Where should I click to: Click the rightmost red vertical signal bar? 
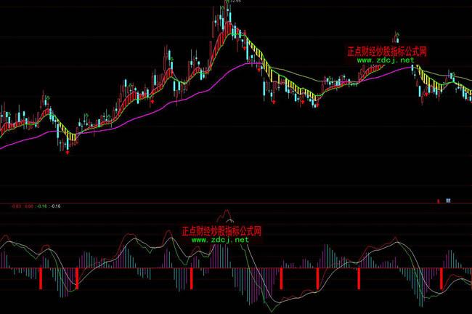coord(441,279)
